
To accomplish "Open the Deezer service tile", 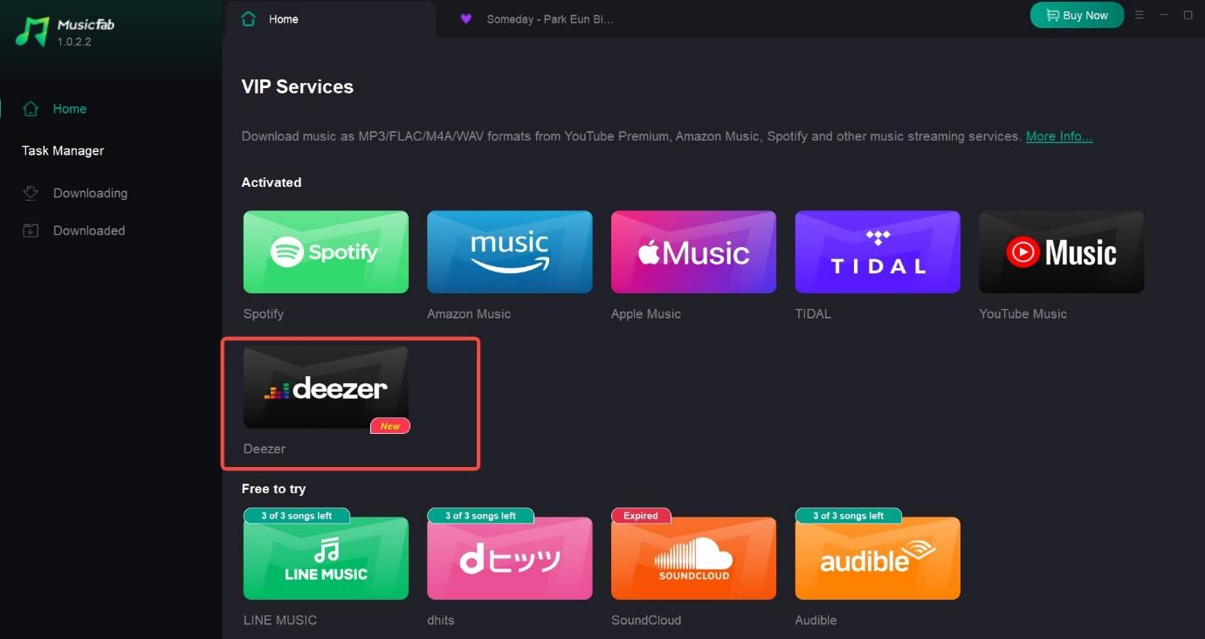I will (x=326, y=387).
